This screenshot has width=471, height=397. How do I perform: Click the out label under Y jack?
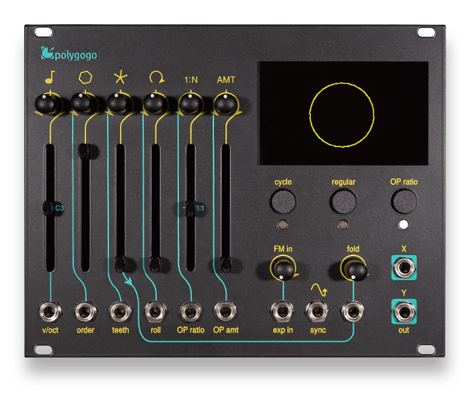coord(404,330)
